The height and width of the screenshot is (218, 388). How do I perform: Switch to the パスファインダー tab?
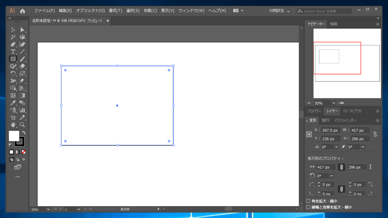pos(345,120)
